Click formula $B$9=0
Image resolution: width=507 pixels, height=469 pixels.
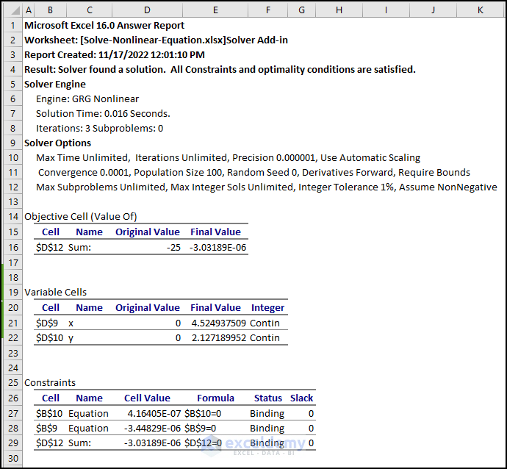[200, 429]
